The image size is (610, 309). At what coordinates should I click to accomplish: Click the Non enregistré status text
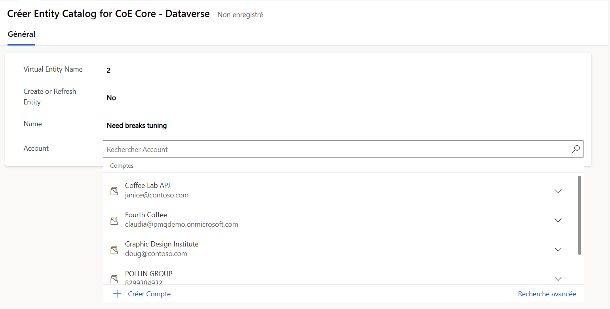tap(240, 15)
